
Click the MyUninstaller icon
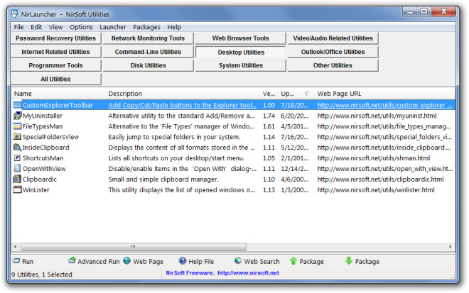click(x=17, y=116)
